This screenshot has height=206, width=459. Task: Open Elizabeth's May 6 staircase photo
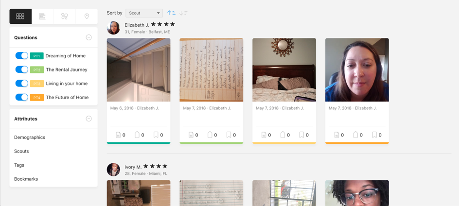click(139, 70)
